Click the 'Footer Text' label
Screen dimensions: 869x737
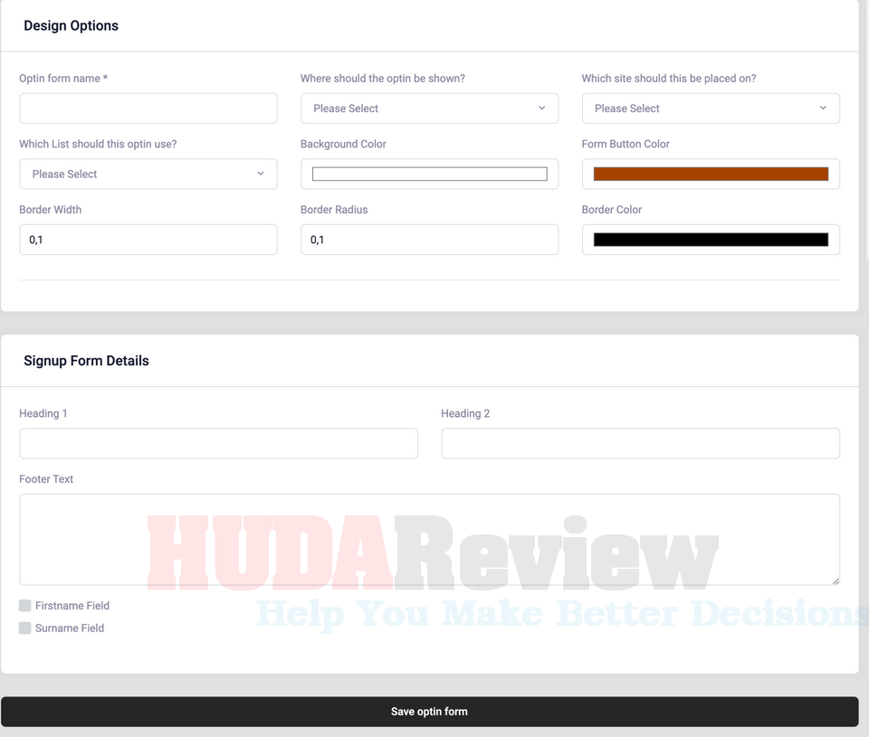[46, 479]
